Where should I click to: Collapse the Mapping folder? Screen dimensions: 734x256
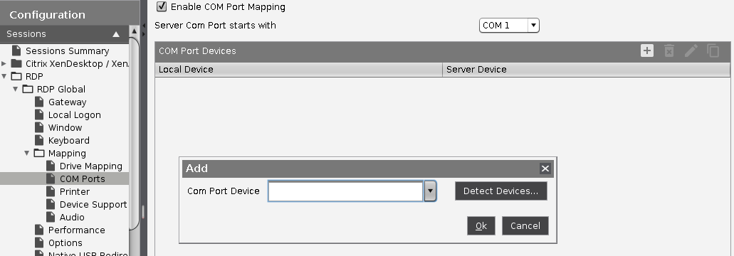coord(27,153)
